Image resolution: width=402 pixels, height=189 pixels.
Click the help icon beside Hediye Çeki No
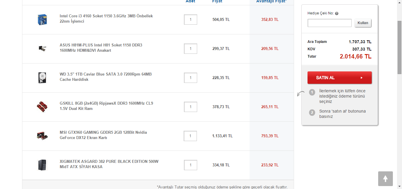click(337, 14)
